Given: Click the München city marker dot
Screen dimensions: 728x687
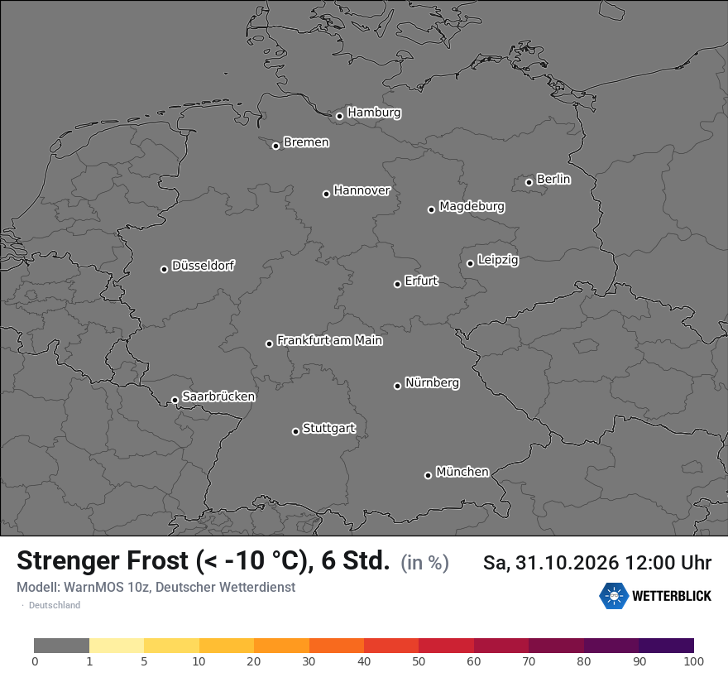Looking at the screenshot, I should click(x=428, y=475).
